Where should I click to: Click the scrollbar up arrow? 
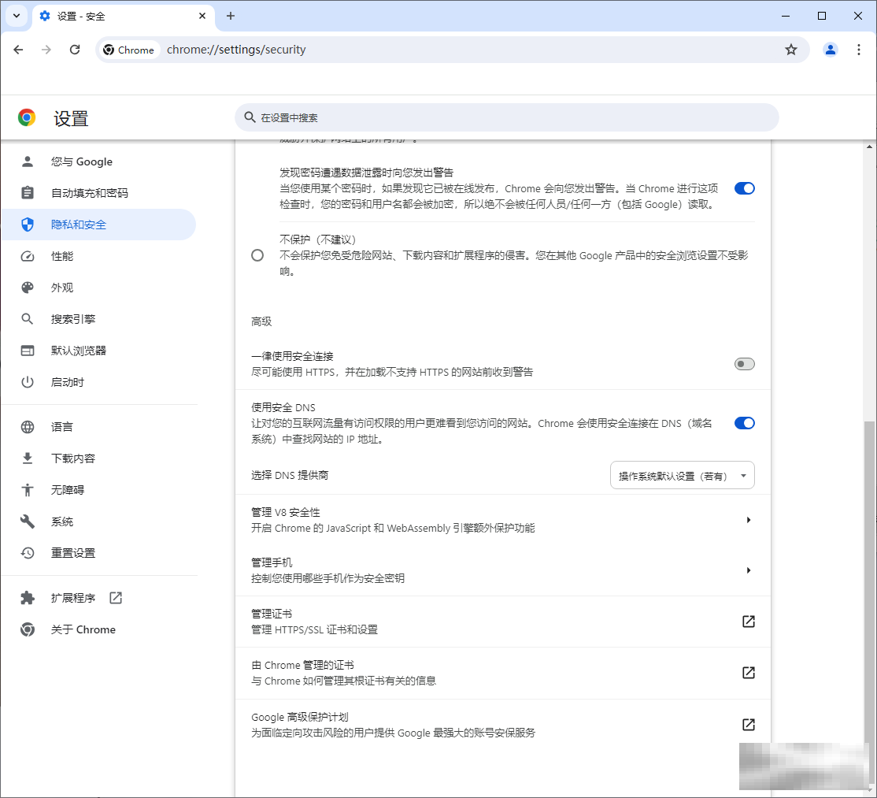click(x=869, y=147)
